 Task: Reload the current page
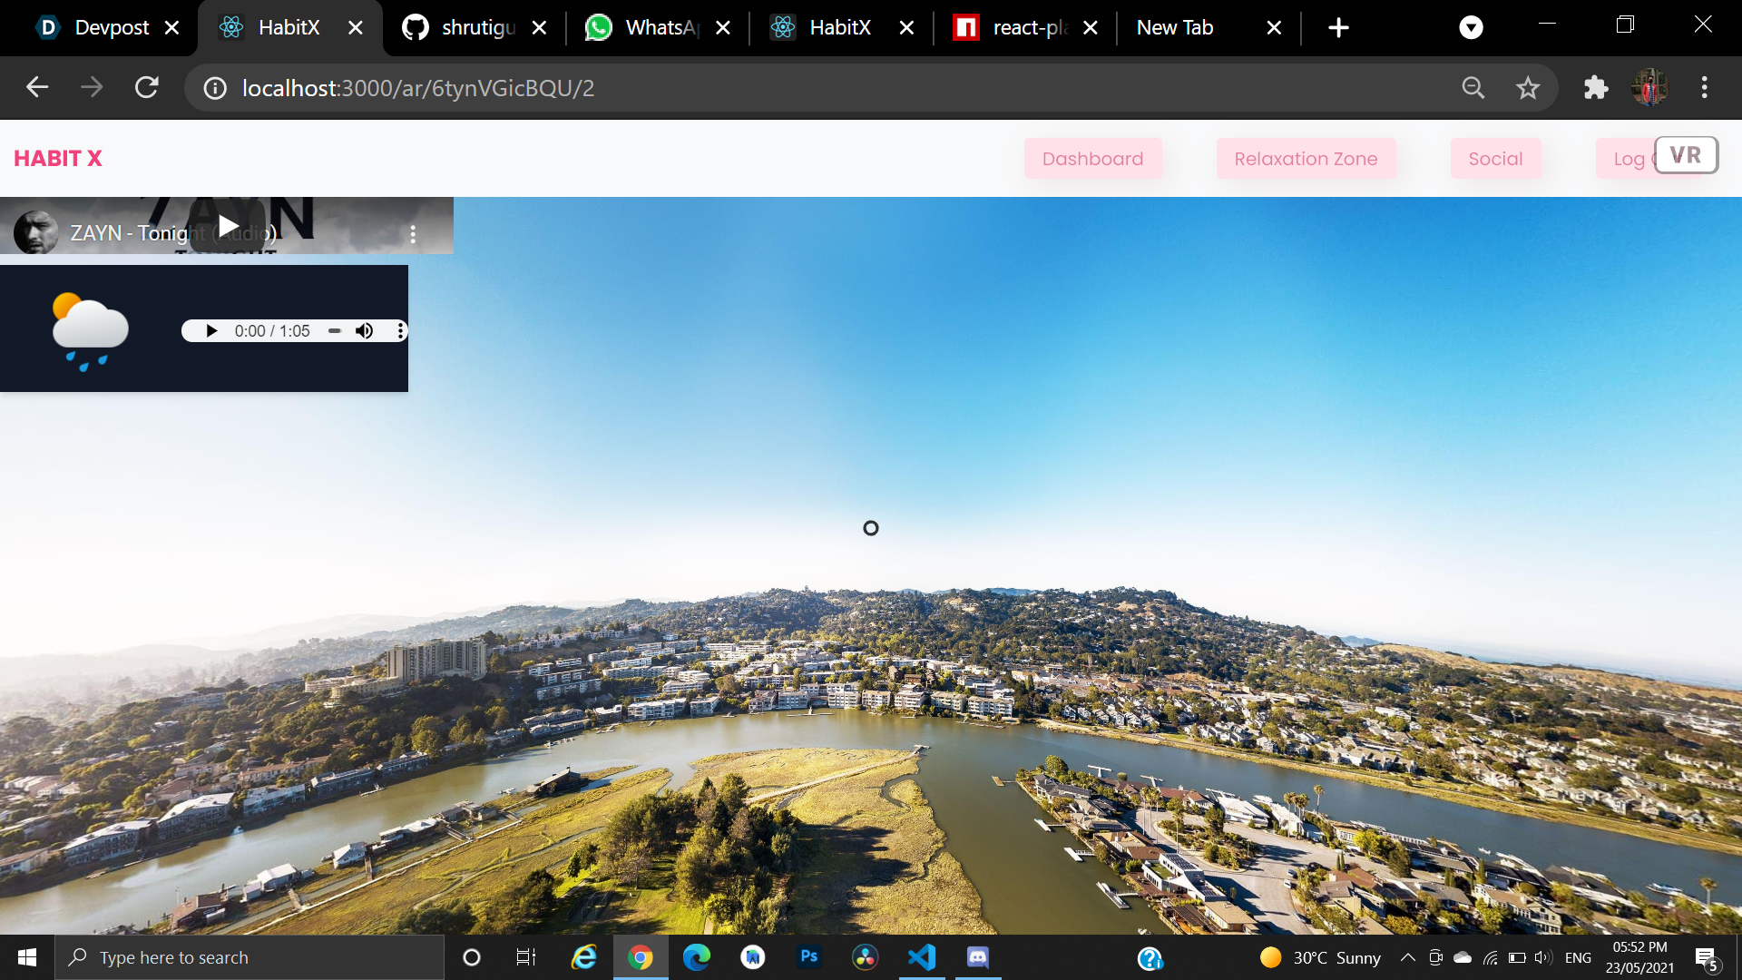(147, 88)
